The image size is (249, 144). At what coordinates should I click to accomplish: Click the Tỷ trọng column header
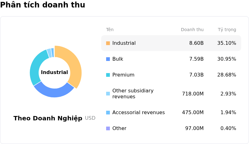pos(227,30)
